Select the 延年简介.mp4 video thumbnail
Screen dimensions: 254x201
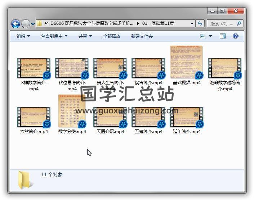187,117
